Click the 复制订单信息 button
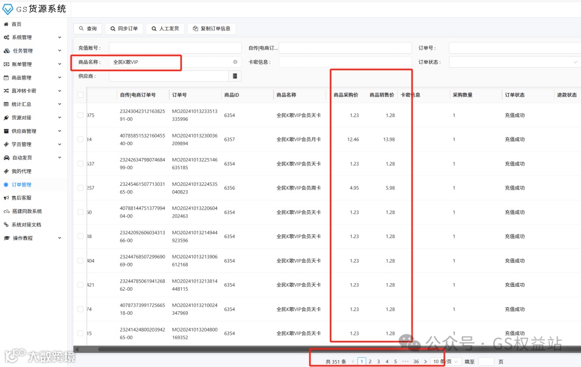The width and height of the screenshot is (581, 367). 211,28
